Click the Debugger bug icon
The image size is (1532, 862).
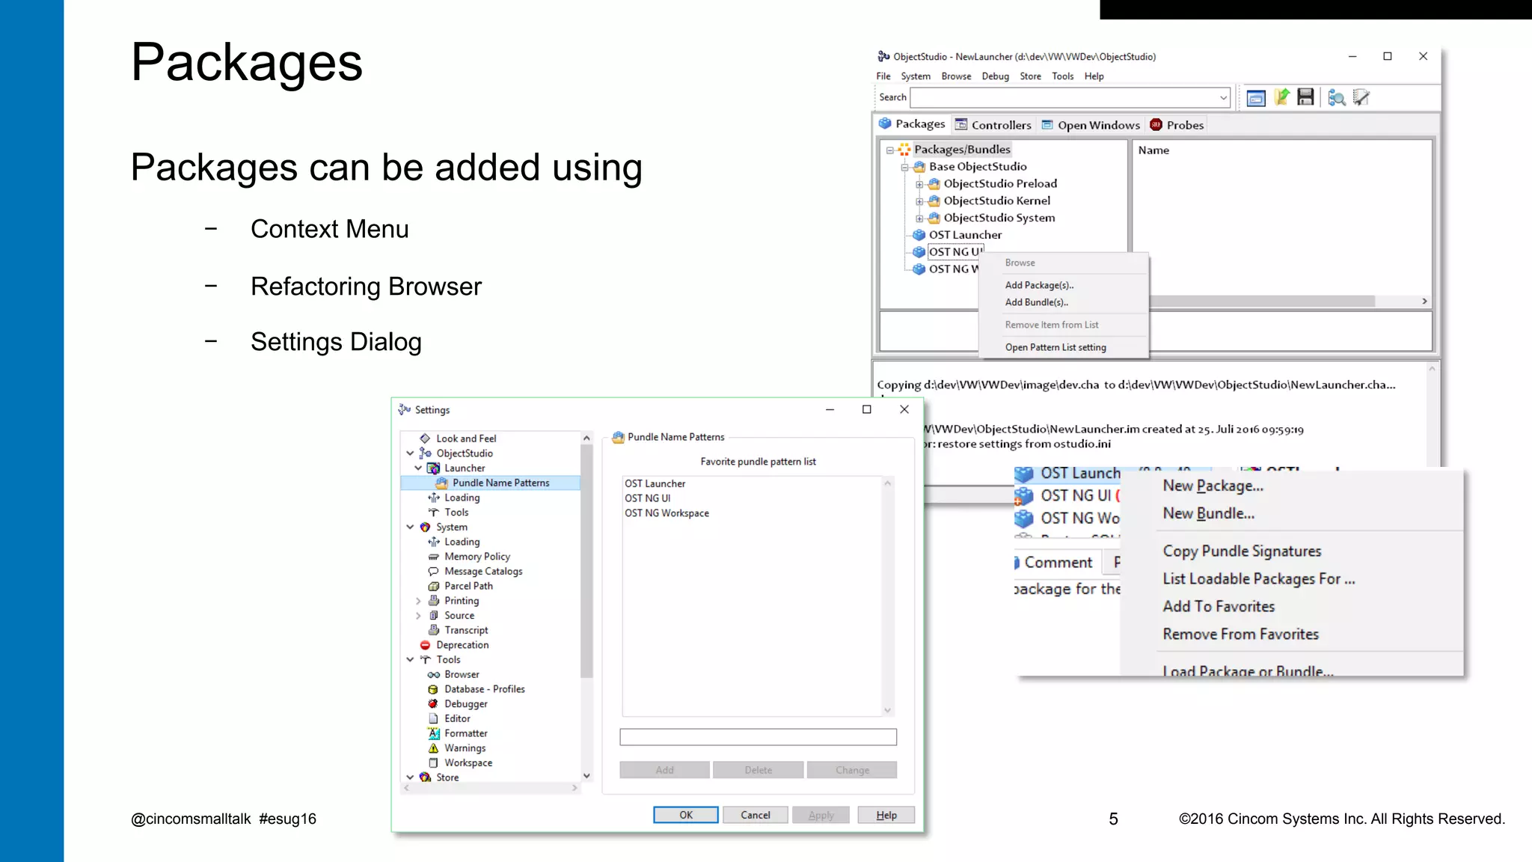[433, 704]
